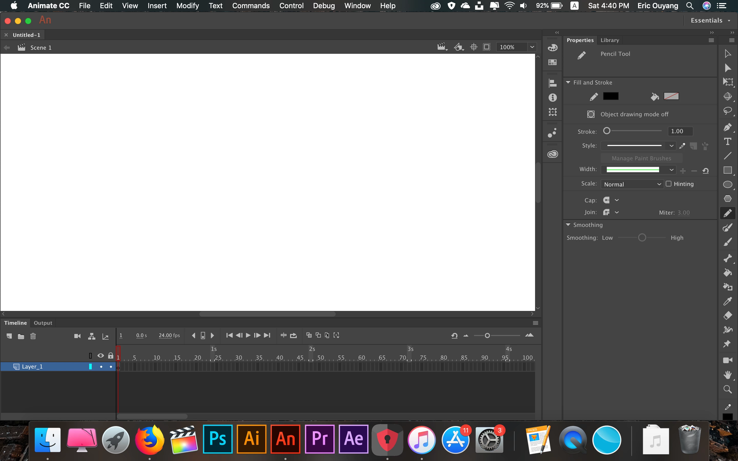
Task: Play the timeline animation
Action: point(248,336)
